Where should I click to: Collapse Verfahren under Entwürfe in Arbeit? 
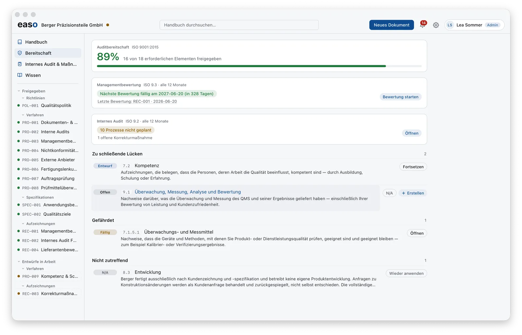[23, 269]
